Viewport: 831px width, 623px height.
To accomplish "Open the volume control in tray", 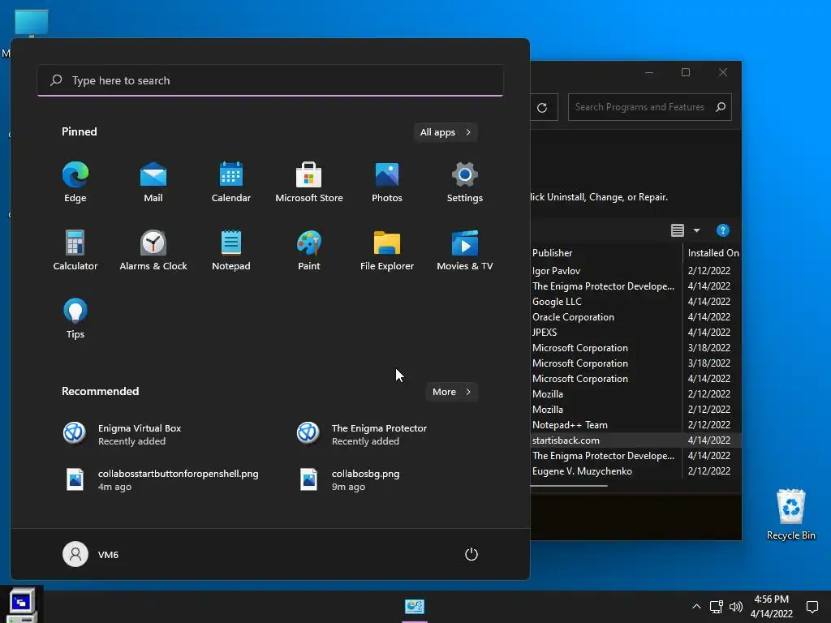I will [735, 607].
